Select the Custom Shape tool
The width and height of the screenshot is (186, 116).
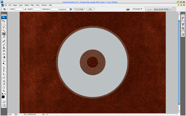click(4, 77)
